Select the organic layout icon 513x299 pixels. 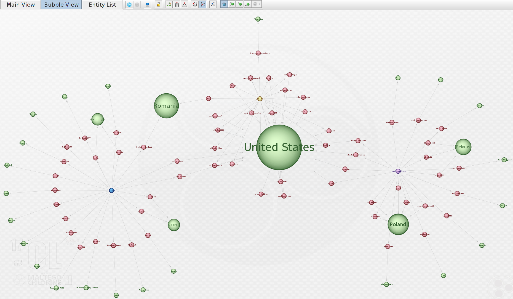(169, 4)
